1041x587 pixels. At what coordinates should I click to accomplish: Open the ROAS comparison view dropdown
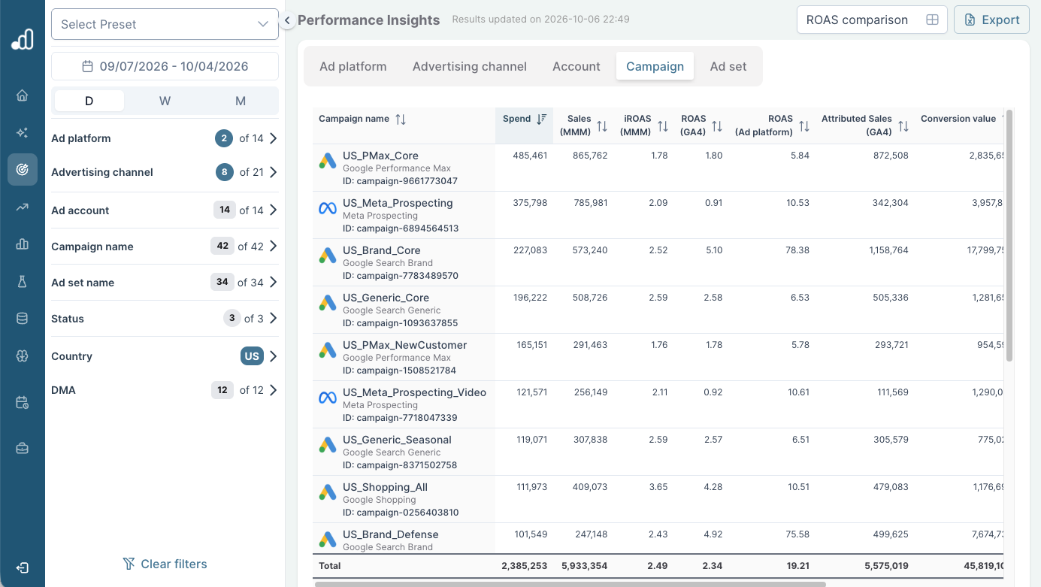872,20
